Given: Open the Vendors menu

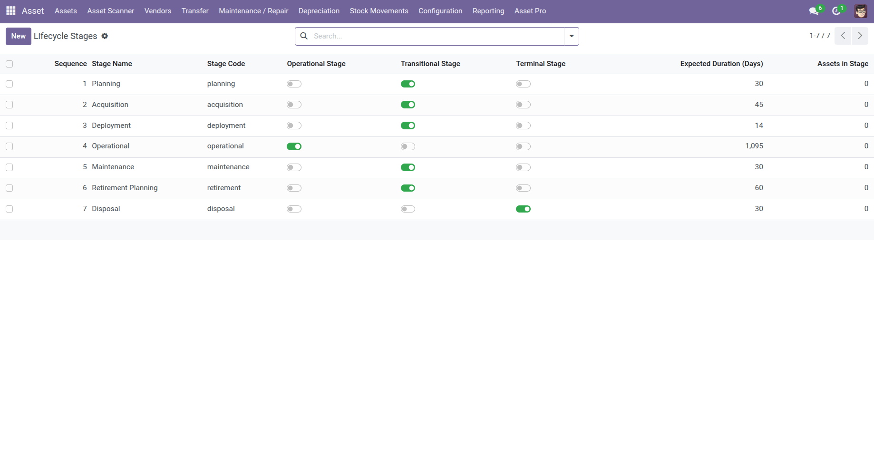Looking at the screenshot, I should 158,11.
